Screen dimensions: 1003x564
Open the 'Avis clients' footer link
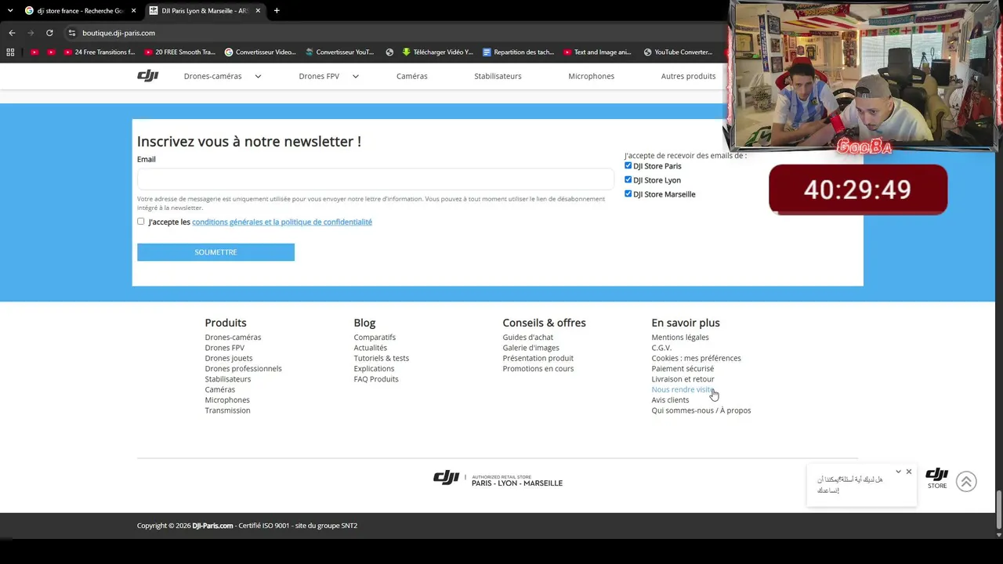coord(670,400)
